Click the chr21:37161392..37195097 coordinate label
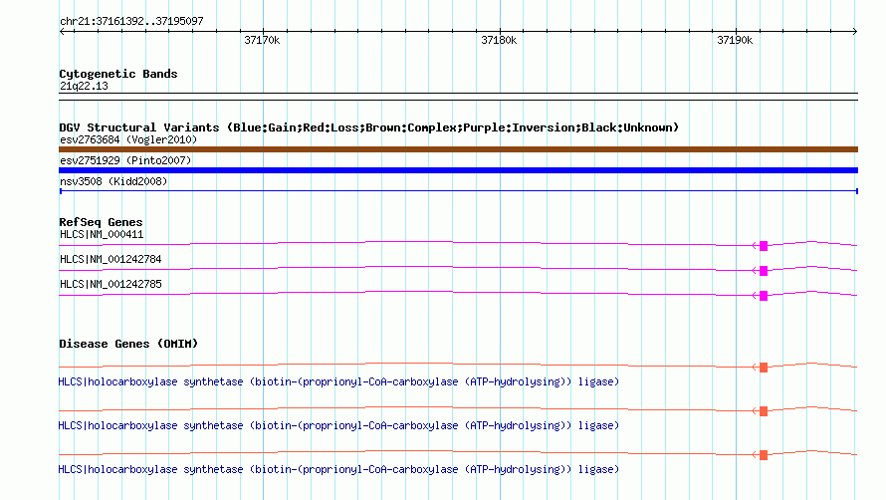886x500 pixels. [x=131, y=21]
